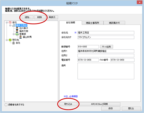Click the green folder icon for 営業部
Viewport: 144px width, 113px height.
point(17,34)
